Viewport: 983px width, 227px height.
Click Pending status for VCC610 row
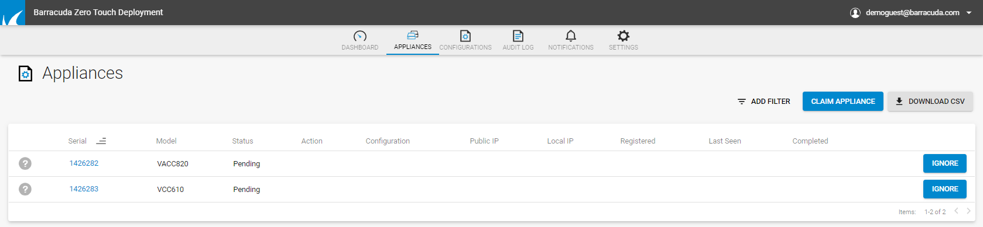[246, 190]
